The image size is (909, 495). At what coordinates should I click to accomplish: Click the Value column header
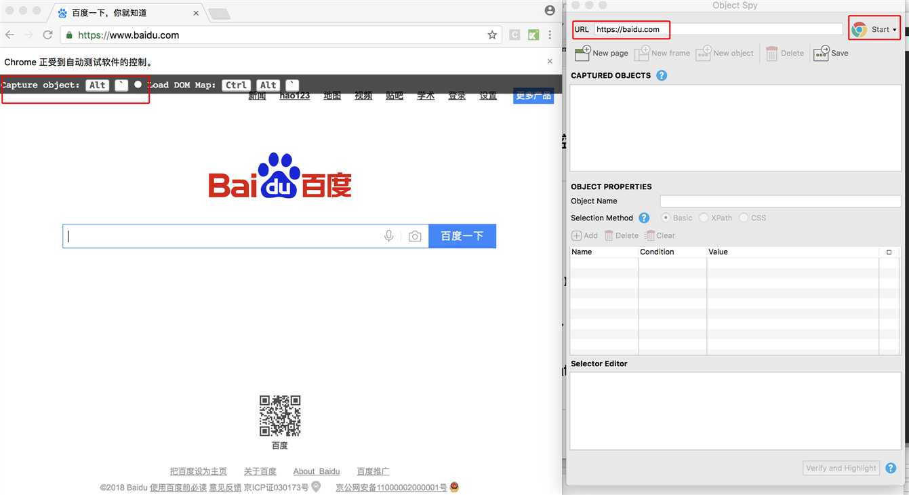coord(792,252)
